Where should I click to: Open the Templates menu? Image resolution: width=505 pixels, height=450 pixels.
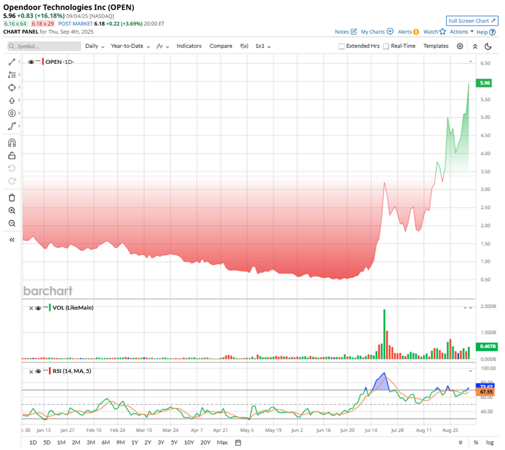point(436,46)
